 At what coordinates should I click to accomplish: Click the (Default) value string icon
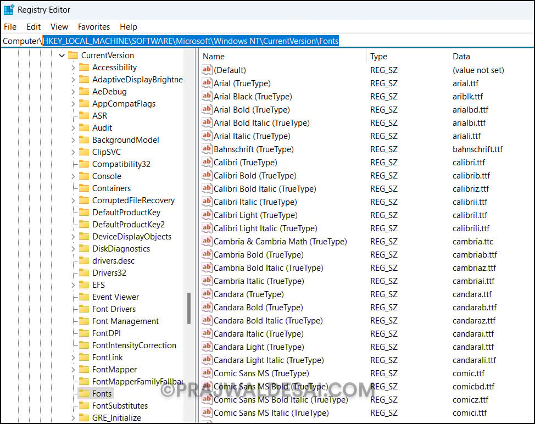click(x=207, y=70)
